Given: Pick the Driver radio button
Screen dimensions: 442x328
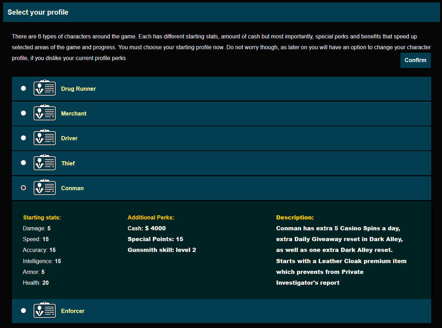Looking at the screenshot, I should 23,138.
